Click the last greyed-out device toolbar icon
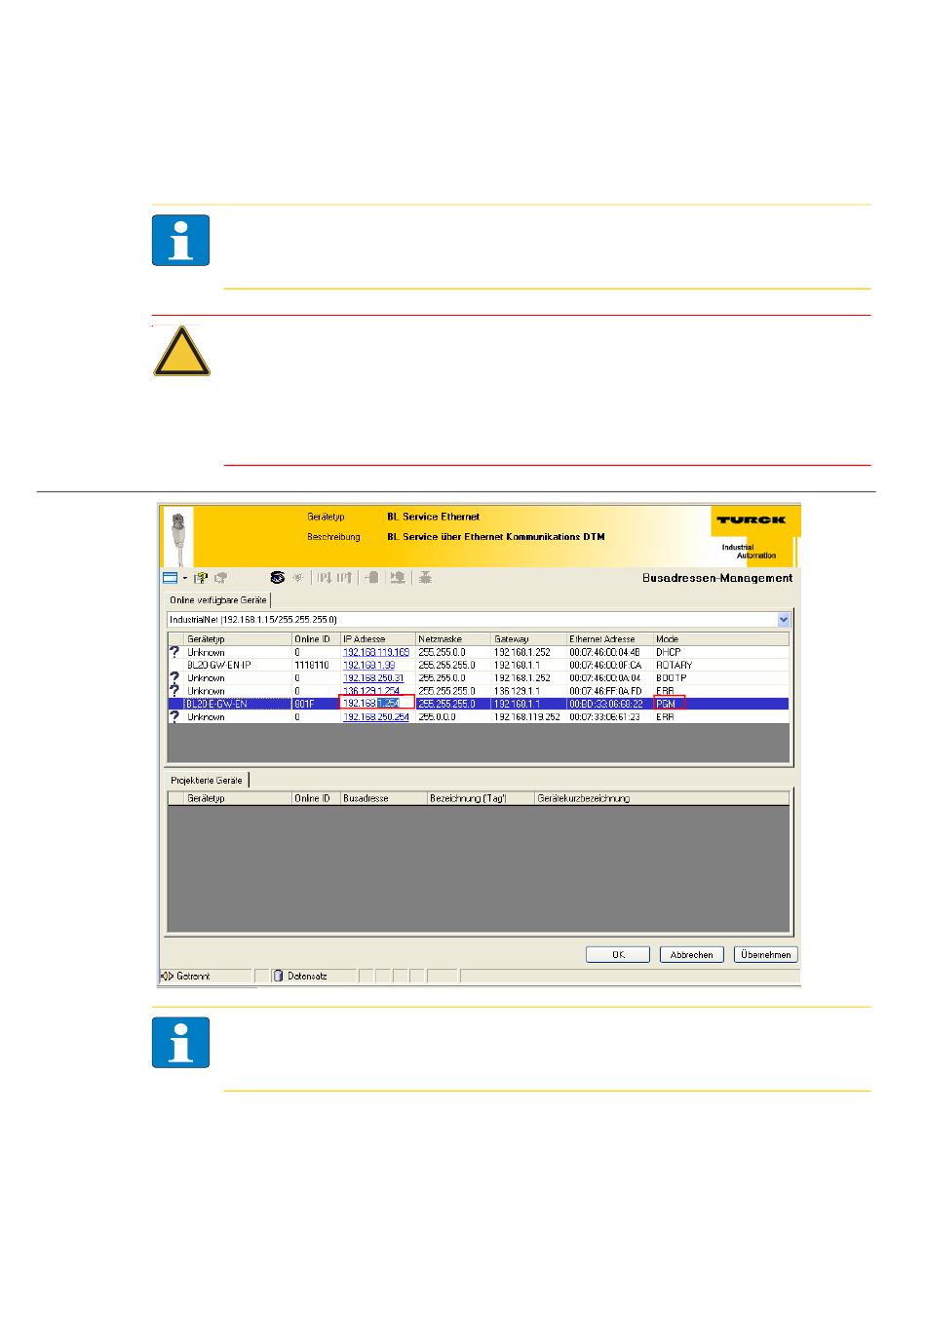 426,578
